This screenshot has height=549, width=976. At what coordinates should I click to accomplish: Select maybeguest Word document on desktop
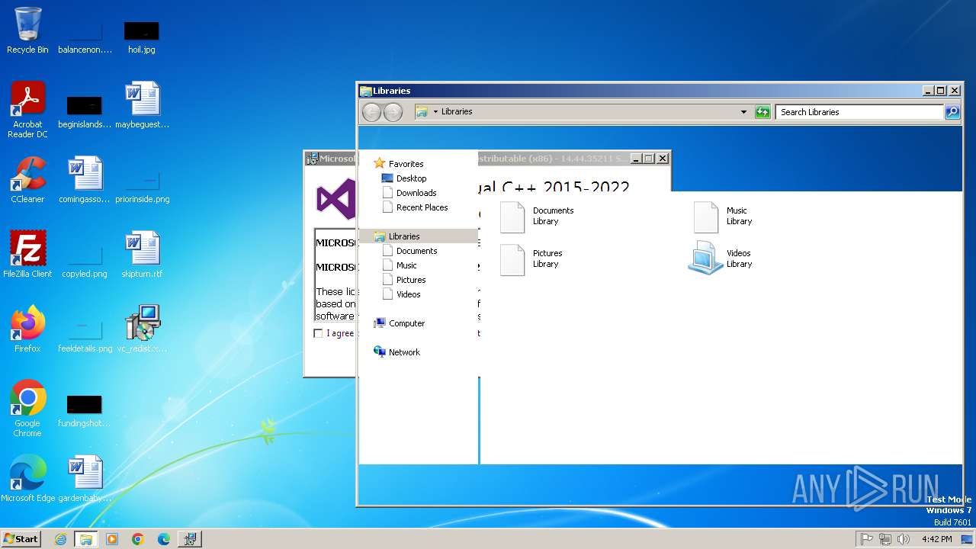coord(142,105)
